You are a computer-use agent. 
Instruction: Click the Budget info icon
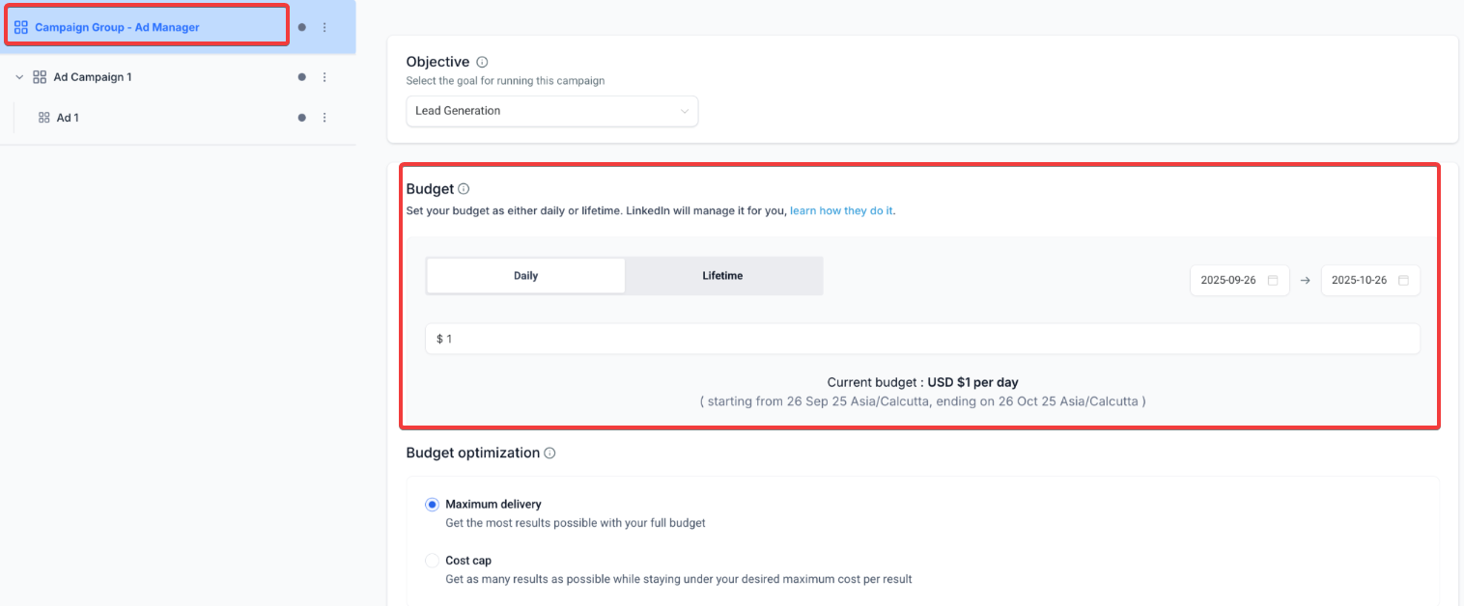point(464,189)
